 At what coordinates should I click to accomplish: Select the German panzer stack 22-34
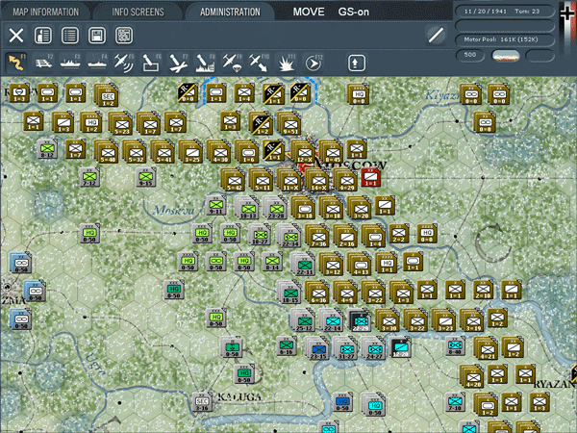pyautogui.click(x=290, y=236)
